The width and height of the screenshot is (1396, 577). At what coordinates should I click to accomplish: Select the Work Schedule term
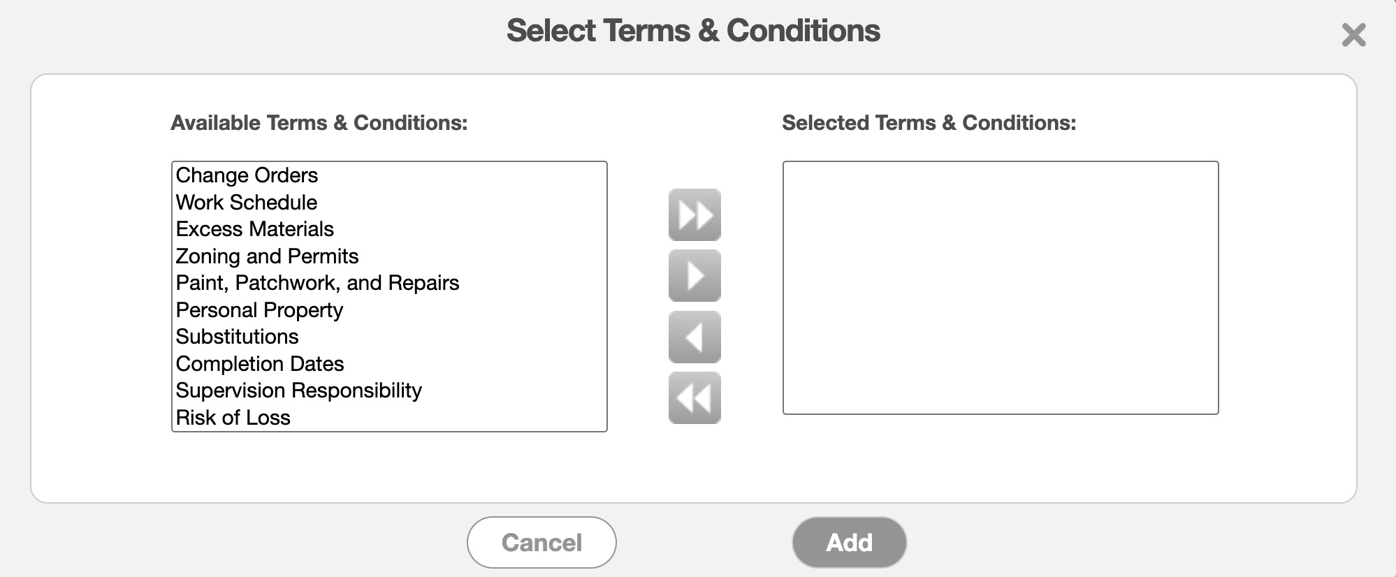point(247,203)
